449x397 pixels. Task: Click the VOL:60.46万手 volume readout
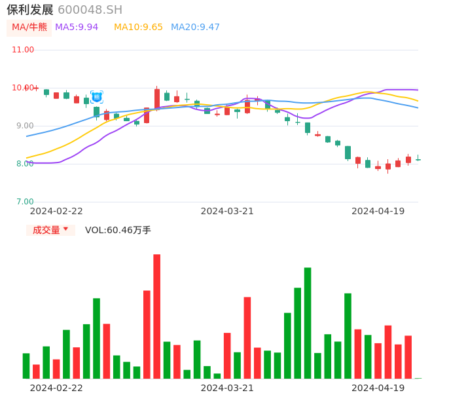[118, 230]
